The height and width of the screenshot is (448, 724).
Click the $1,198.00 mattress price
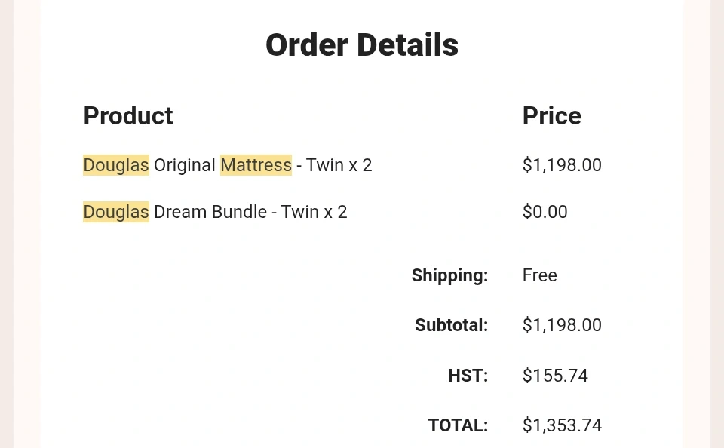562,165
